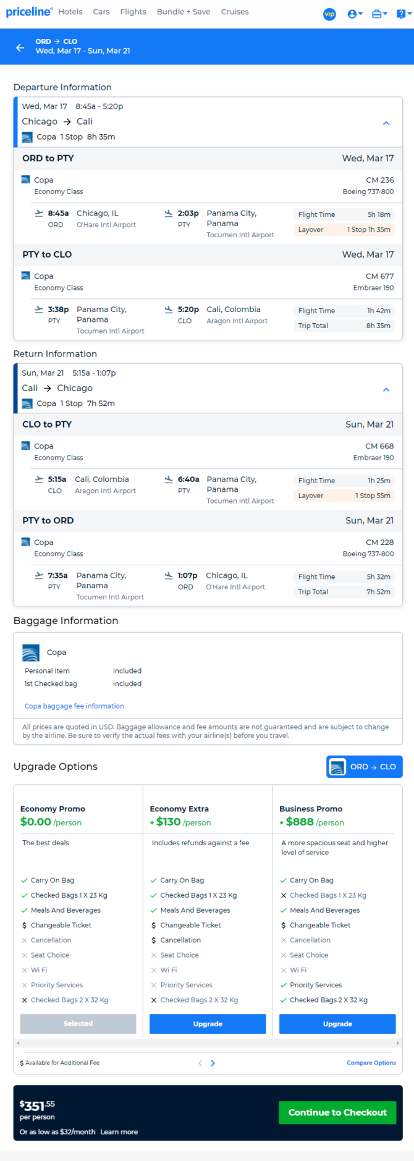The width and height of the screenshot is (414, 1161).
Task: Click the Copa logo in departure summary
Action: point(27,137)
